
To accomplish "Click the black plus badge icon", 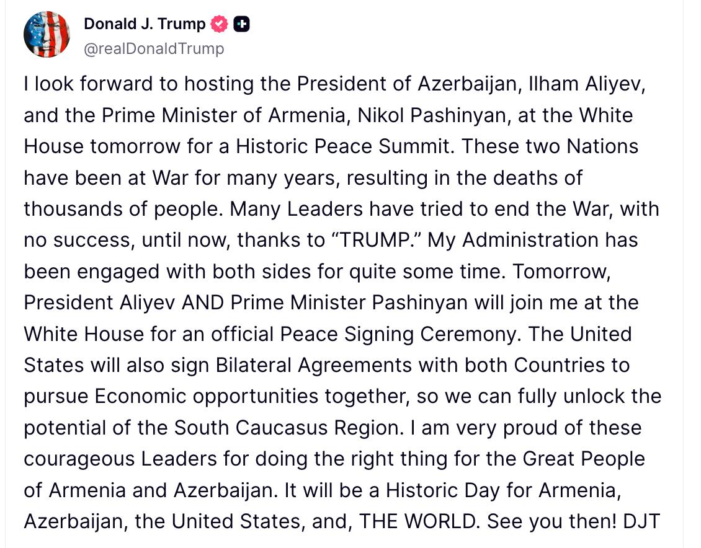I will click(x=242, y=25).
